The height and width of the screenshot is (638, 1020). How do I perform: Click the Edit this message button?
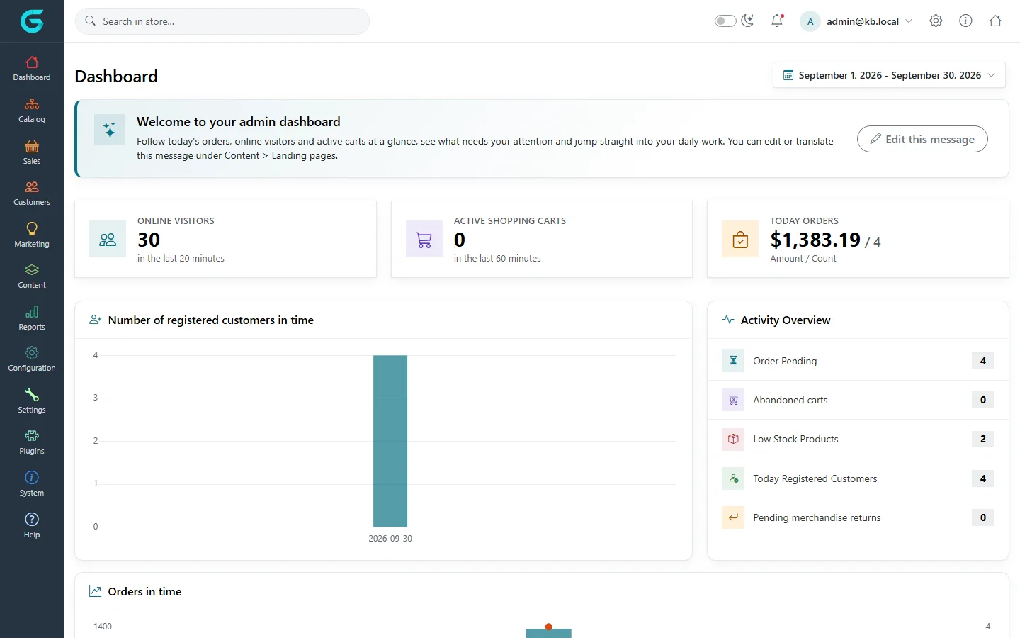[922, 139]
